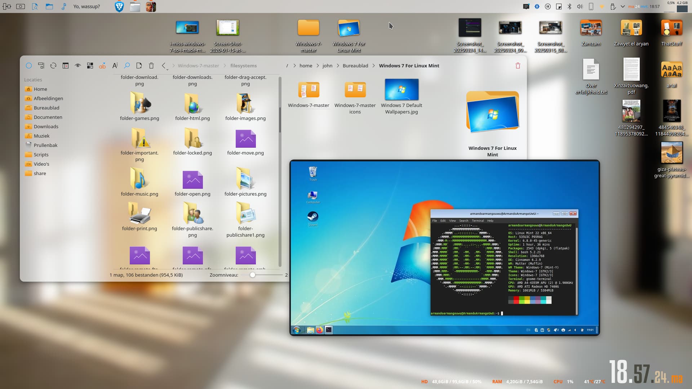This screenshot has width=692, height=389.
Task: Open the removable USB devices tray icon
Action: 613,6
